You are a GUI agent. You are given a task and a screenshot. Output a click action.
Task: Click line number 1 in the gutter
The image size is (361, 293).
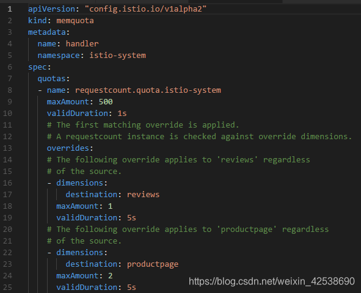10,9
